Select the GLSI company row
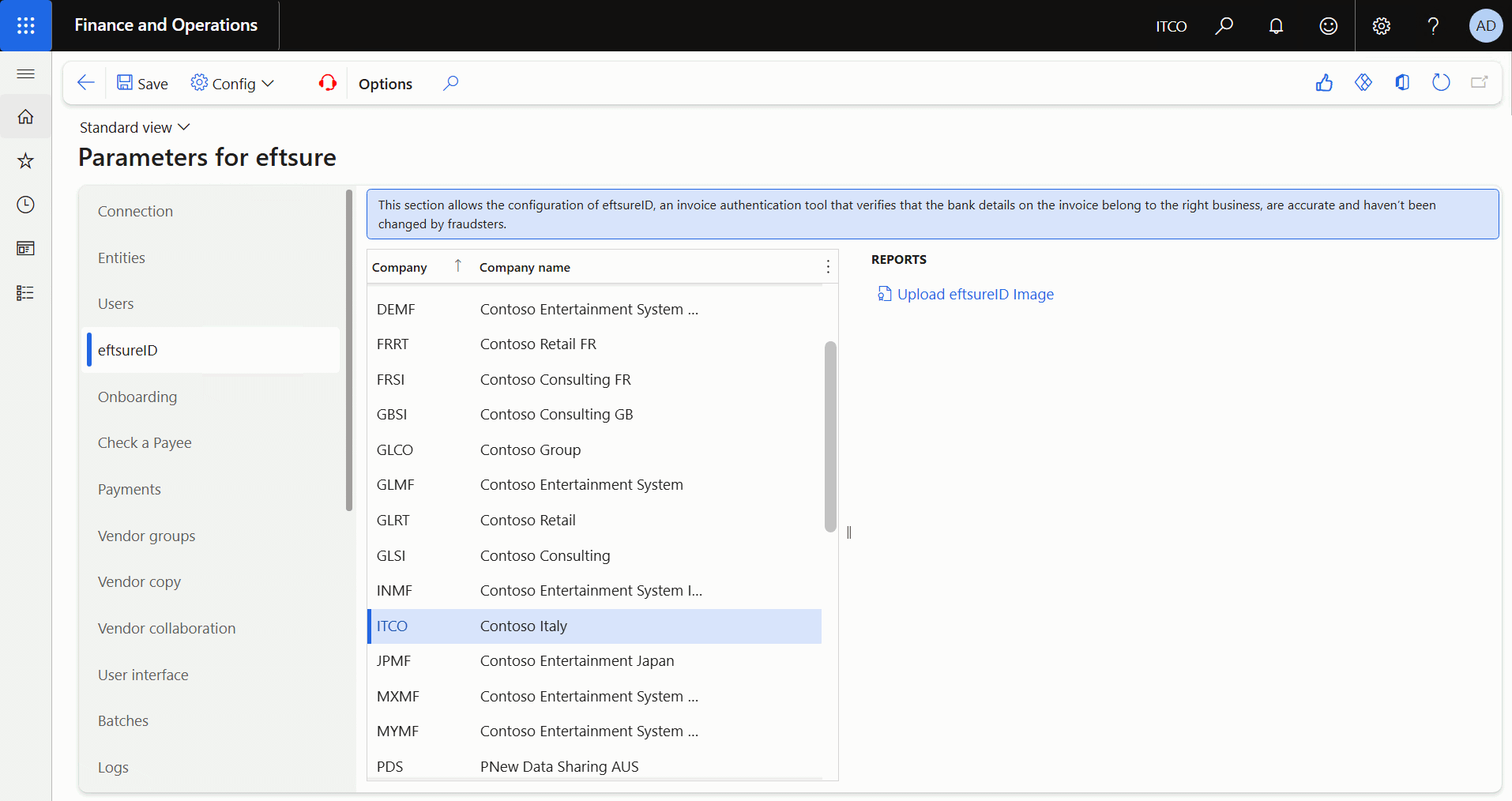The image size is (1512, 801). click(595, 555)
